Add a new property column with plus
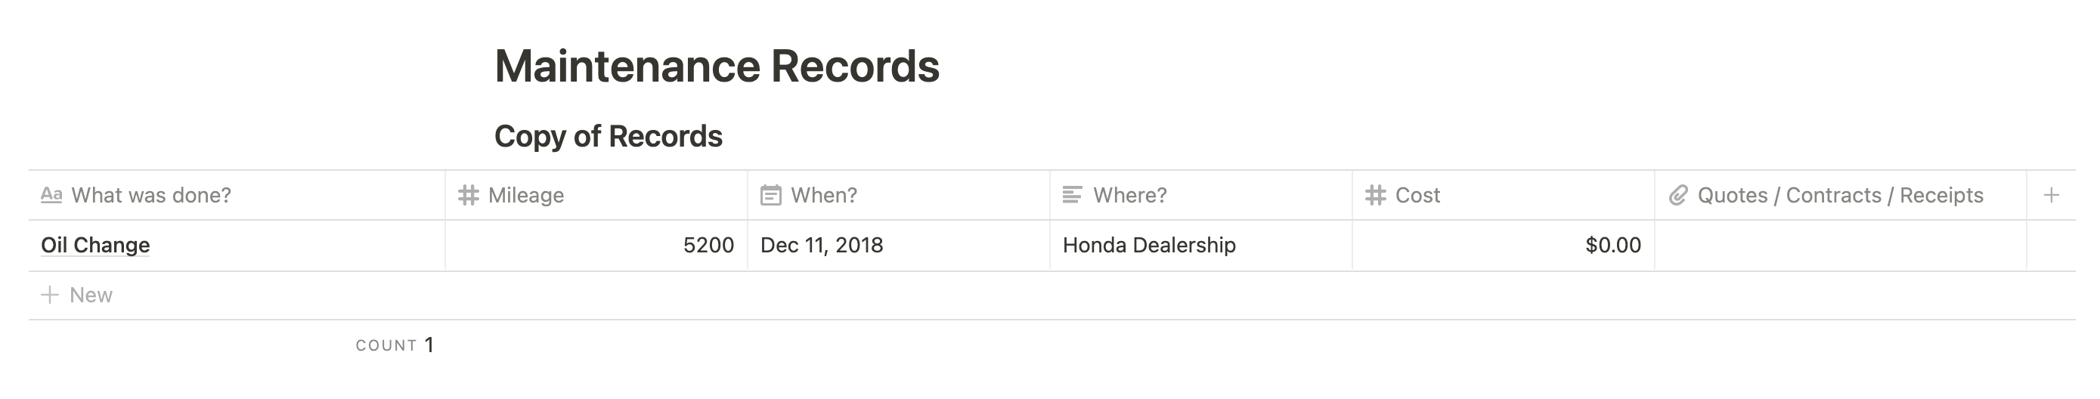This screenshot has width=2100, height=399. tap(2051, 195)
